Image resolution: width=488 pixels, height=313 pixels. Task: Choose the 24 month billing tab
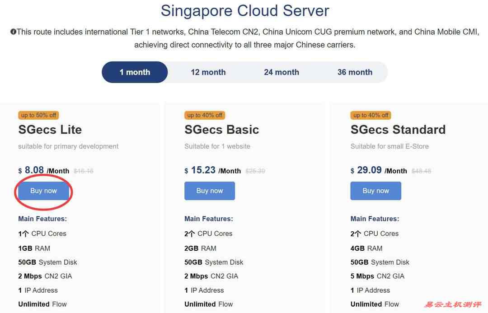282,72
